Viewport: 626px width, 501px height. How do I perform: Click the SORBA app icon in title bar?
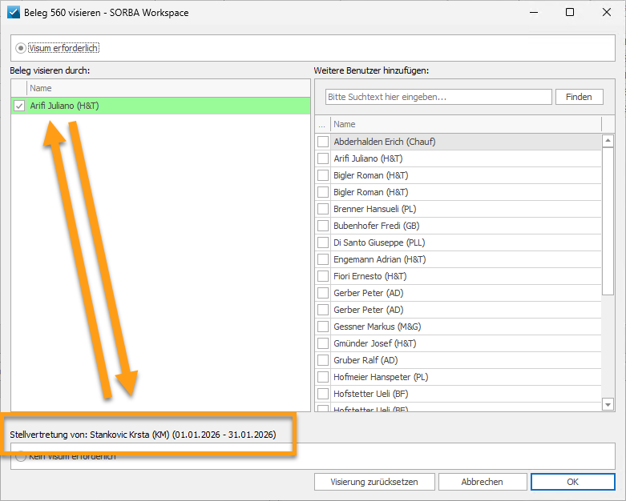coord(14,13)
